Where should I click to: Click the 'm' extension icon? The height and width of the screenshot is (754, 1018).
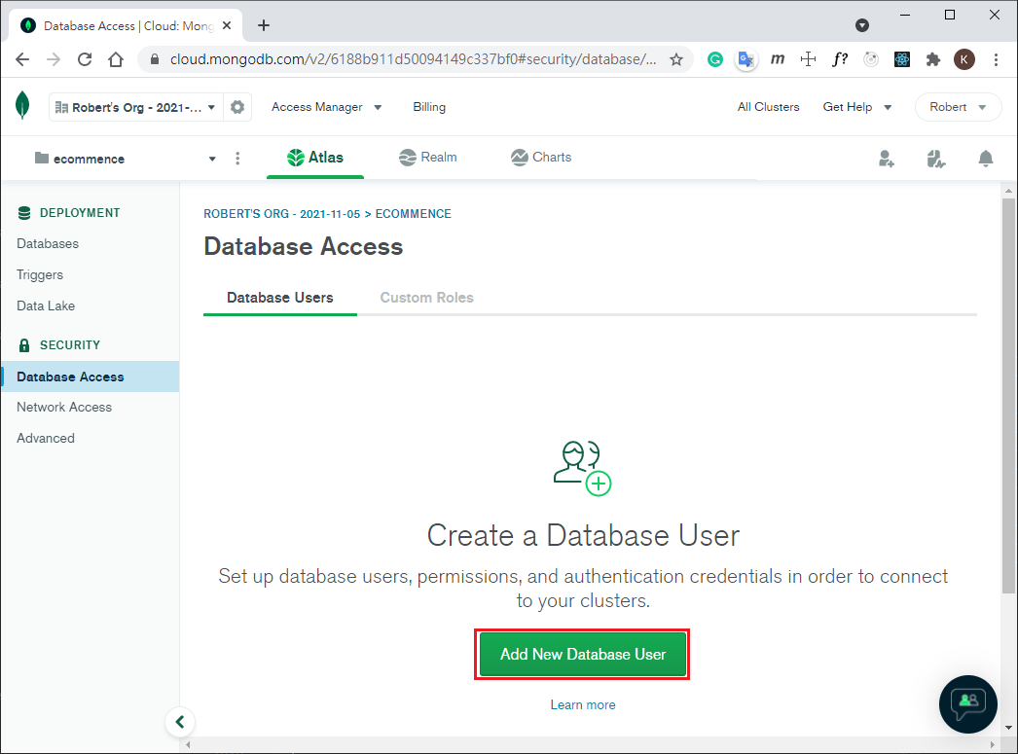tap(778, 59)
